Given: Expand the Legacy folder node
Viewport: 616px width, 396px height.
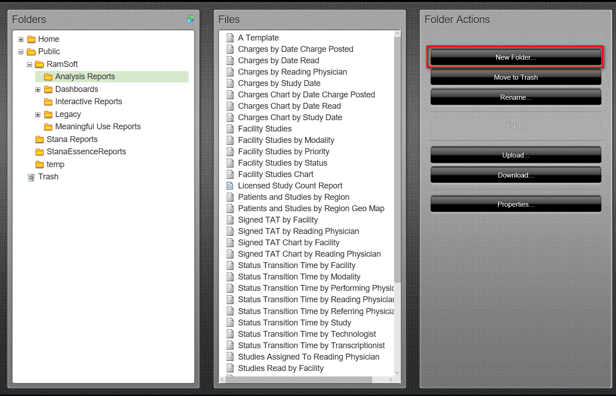Looking at the screenshot, I should pyautogui.click(x=38, y=115).
